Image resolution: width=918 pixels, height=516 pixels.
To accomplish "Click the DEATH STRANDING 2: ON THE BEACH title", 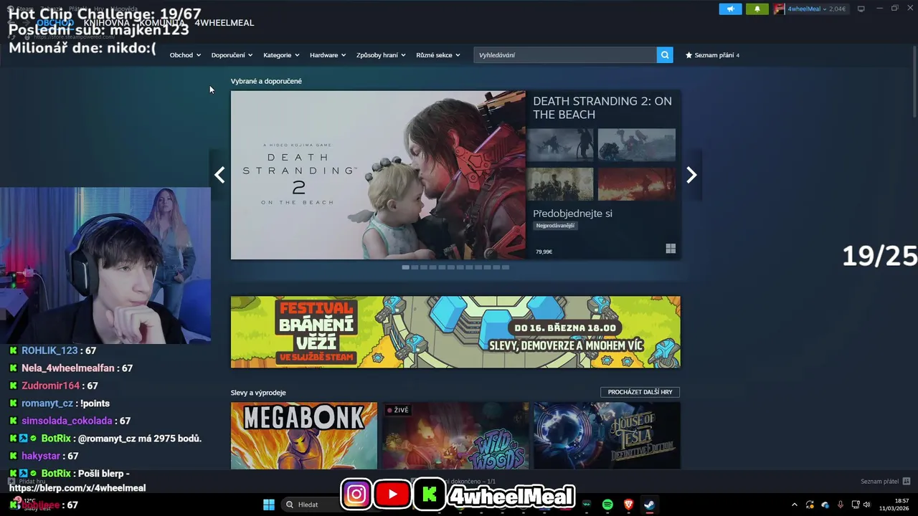I will tap(602, 107).
